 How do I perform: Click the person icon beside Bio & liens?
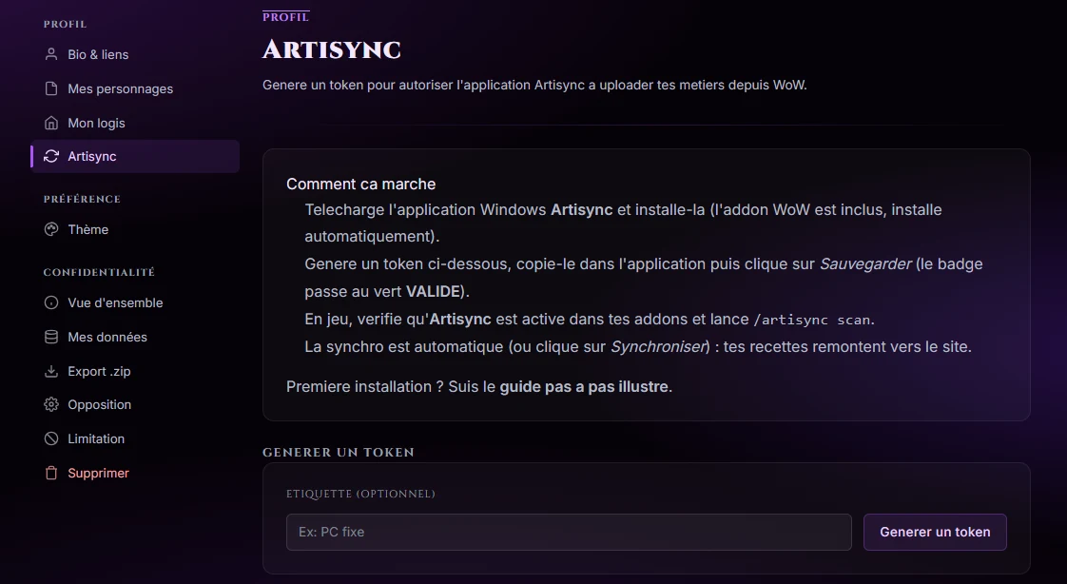51,54
